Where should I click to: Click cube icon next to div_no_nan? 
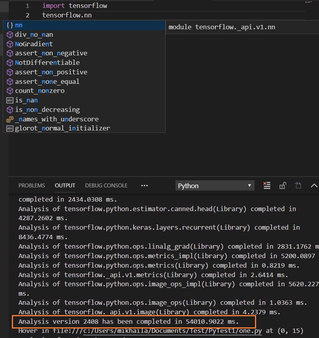click(x=10, y=35)
